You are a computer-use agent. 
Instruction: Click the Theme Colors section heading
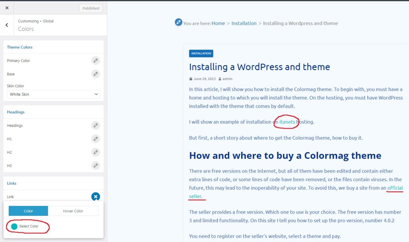coord(20,47)
